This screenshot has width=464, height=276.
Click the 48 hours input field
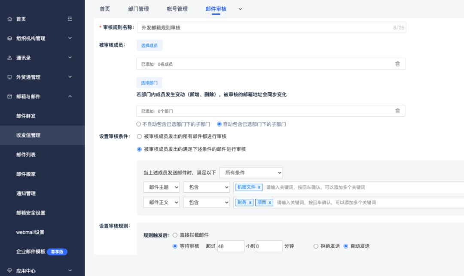230,246
